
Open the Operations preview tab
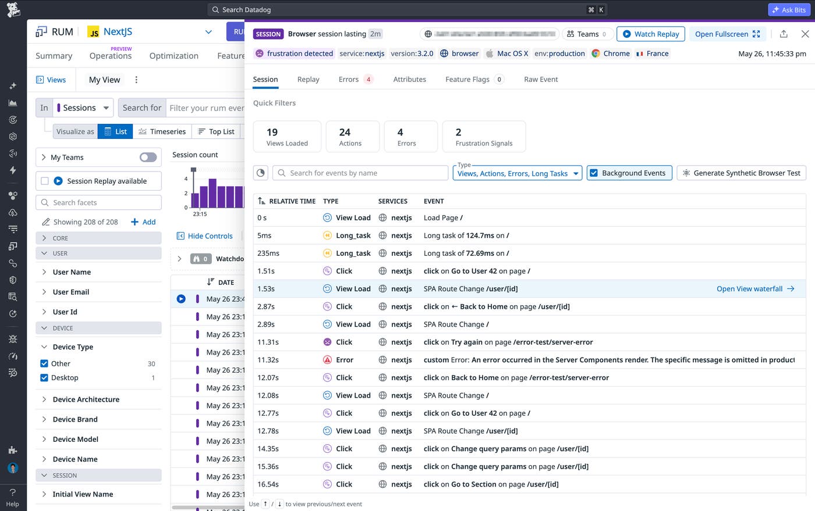(111, 56)
